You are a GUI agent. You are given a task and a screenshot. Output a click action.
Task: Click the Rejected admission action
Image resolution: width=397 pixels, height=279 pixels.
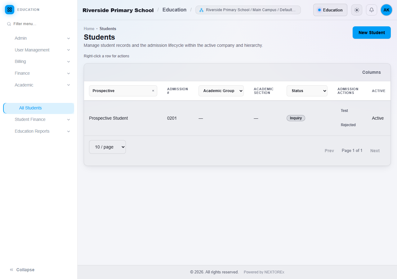click(x=348, y=125)
